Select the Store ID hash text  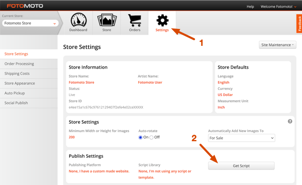click(x=106, y=107)
